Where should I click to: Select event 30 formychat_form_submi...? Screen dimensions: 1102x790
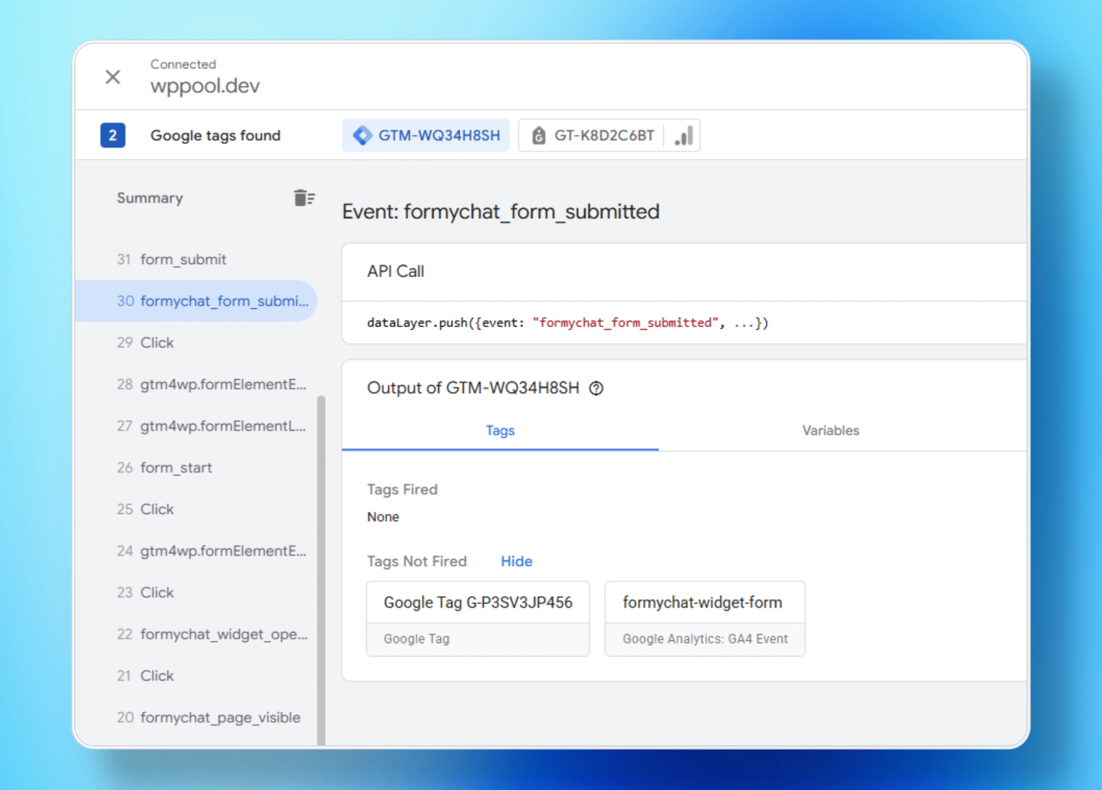[196, 301]
